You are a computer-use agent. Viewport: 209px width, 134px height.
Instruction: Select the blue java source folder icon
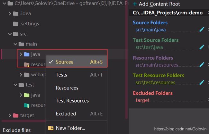[27, 54]
